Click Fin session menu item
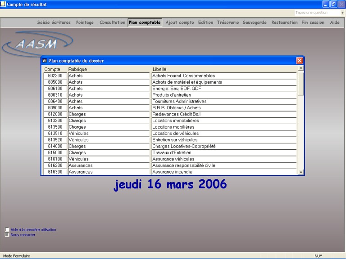This screenshot has height=259, width=346. pyautogui.click(x=313, y=22)
